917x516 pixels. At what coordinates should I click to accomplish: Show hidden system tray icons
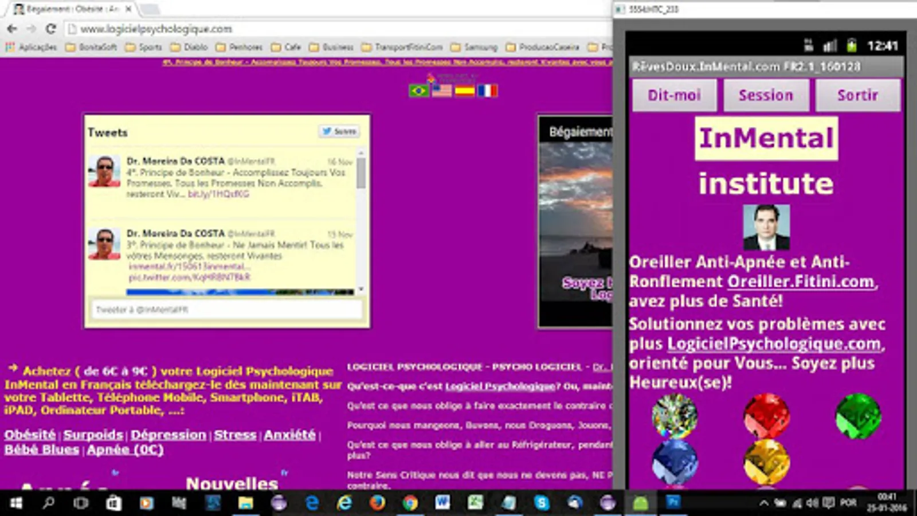click(764, 503)
